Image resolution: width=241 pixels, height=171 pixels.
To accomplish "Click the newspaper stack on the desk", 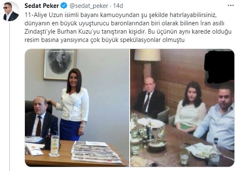I will tap(96, 152).
